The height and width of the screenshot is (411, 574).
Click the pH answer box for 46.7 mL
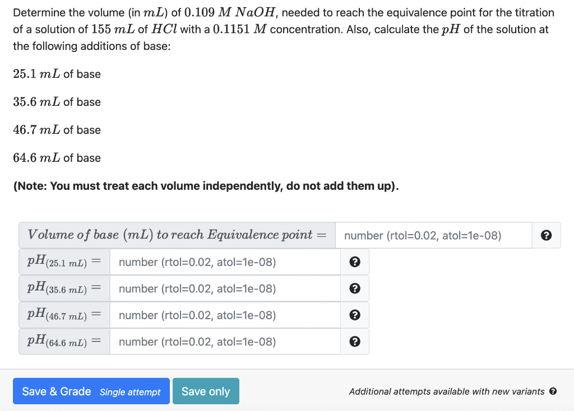[x=224, y=315]
